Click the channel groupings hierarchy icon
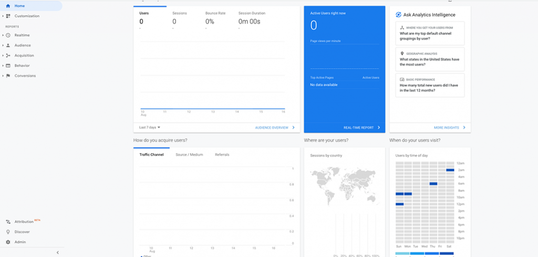The width and height of the screenshot is (538, 257). click(402, 27)
